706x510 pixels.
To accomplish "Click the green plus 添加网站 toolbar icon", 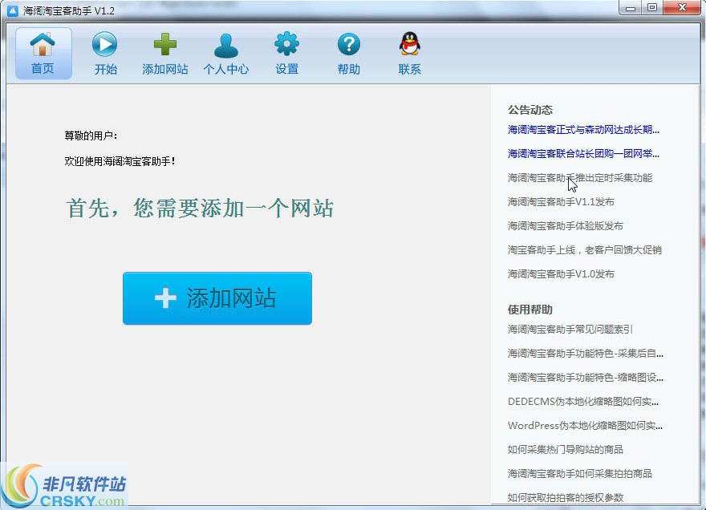I will point(165,44).
